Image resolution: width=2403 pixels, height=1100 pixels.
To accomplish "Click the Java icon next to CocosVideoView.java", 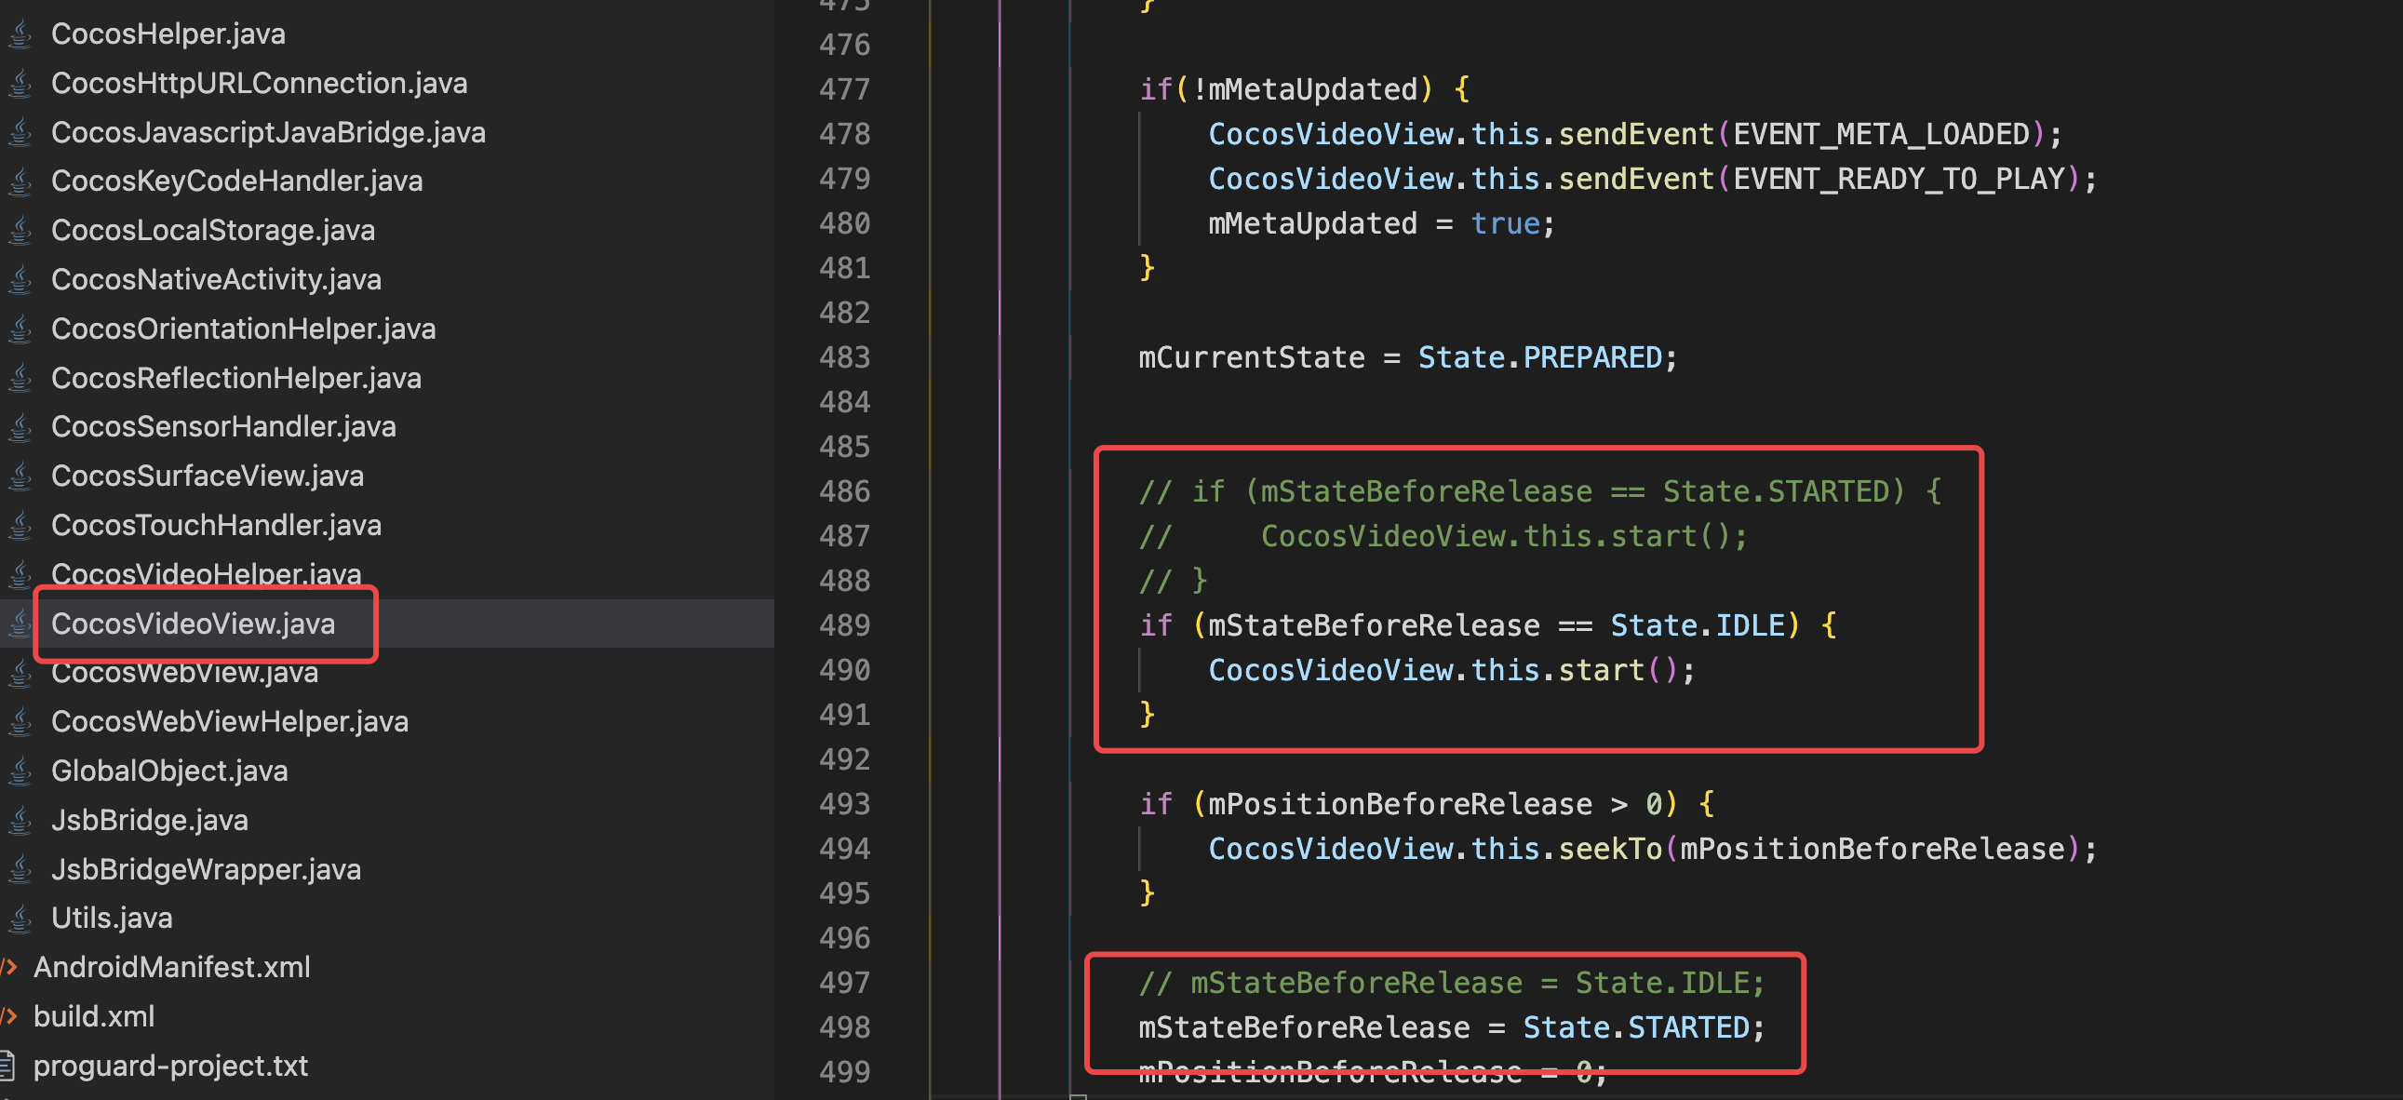I will coord(20,624).
